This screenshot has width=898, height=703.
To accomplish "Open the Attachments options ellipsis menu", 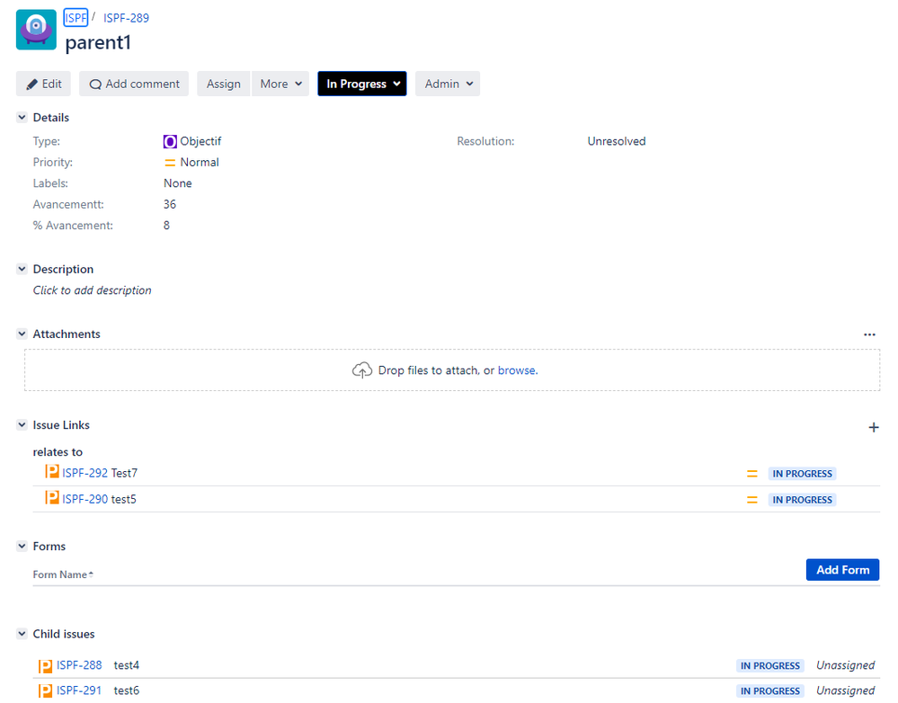I will tap(869, 334).
